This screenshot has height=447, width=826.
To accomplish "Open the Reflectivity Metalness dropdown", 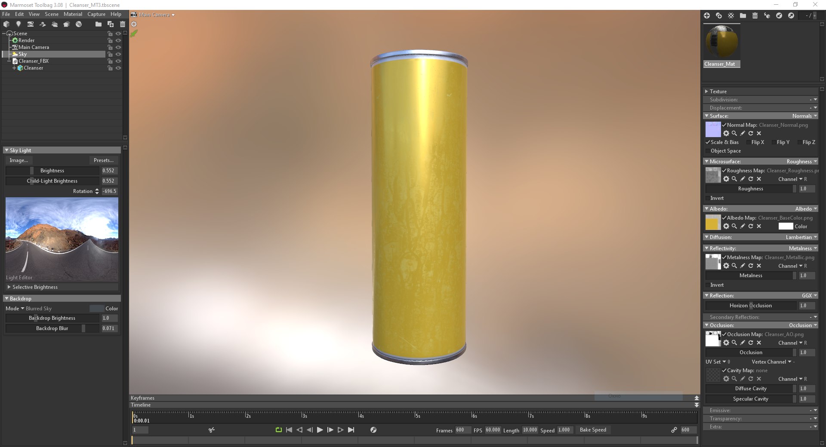I will (803, 248).
